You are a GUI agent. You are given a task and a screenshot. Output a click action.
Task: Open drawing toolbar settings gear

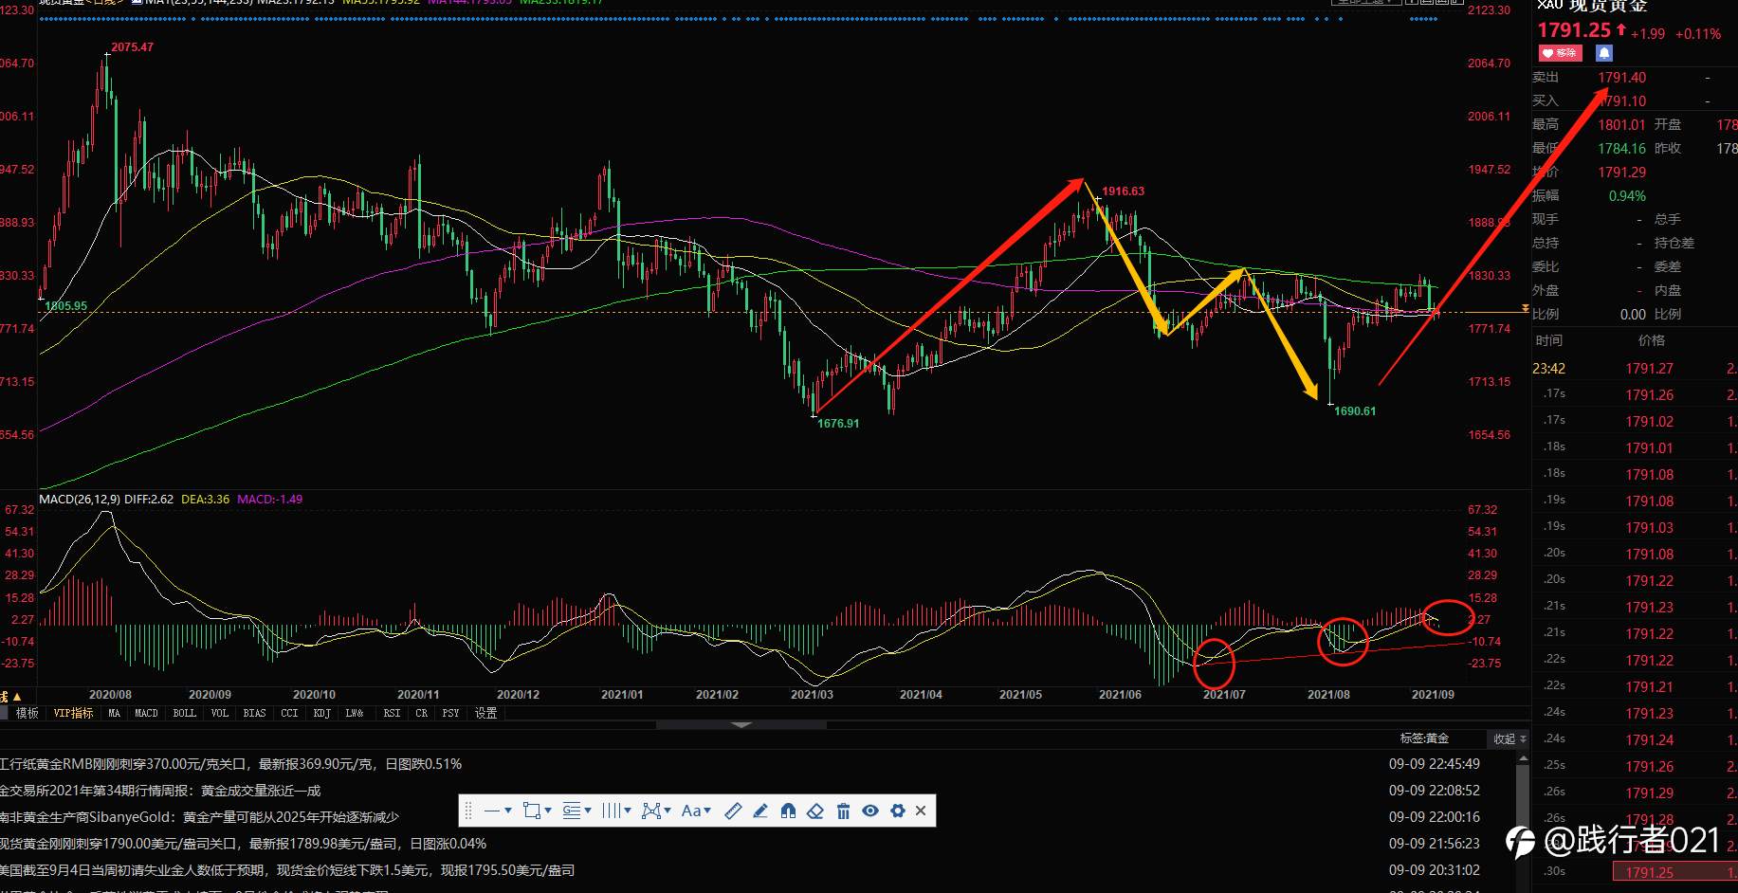coord(898,811)
